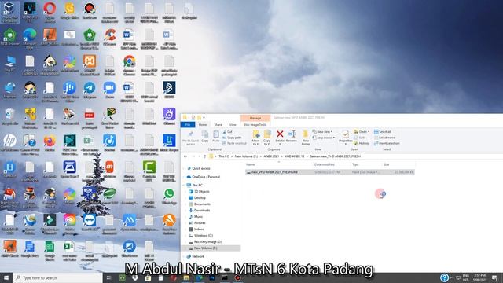Click Pin to Quick access icon
The width and height of the screenshot is (503, 283).
click(x=190, y=134)
